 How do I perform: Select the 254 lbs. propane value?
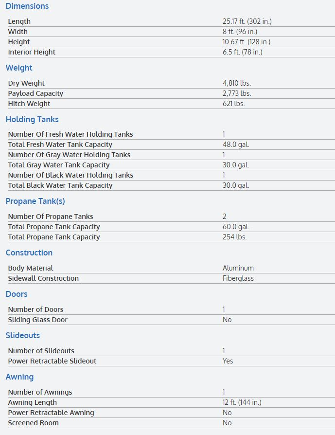pos(234,237)
